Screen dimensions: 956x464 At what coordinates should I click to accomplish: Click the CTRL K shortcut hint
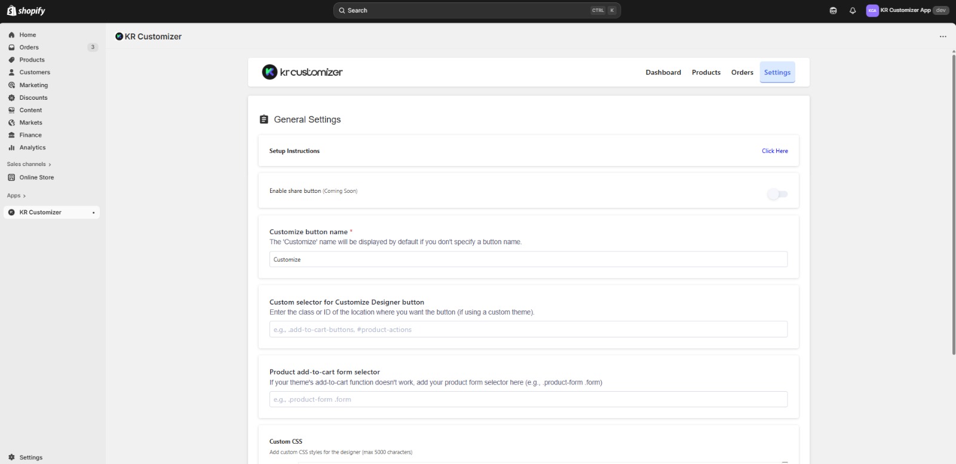point(603,10)
